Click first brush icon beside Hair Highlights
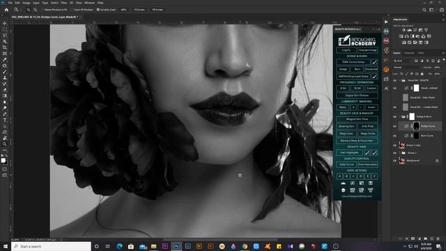 367,153
